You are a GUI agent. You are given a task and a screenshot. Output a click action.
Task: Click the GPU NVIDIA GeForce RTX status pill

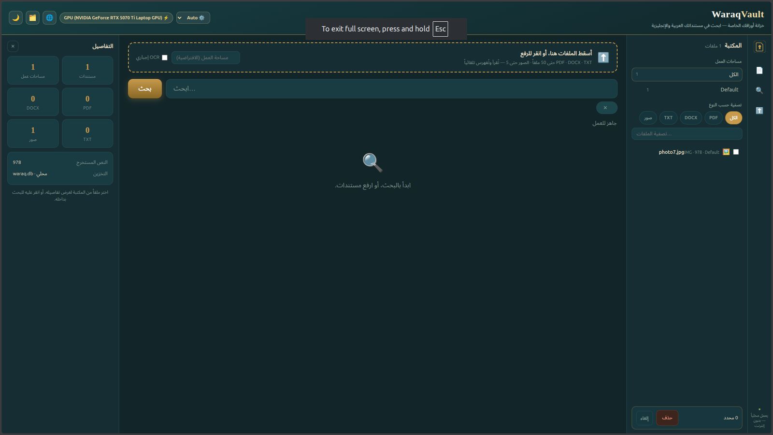(x=116, y=18)
